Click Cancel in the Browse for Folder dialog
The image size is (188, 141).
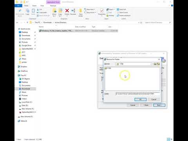click(154, 99)
